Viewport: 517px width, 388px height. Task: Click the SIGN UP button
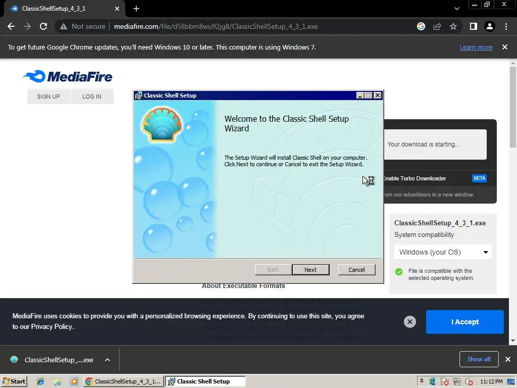(x=48, y=96)
